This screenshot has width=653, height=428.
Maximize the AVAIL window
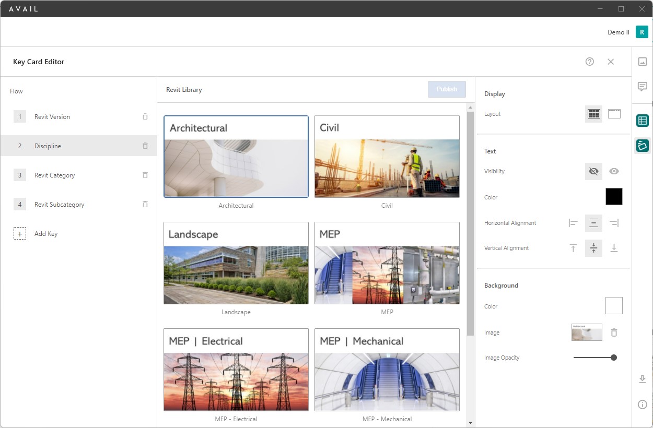[x=621, y=9]
